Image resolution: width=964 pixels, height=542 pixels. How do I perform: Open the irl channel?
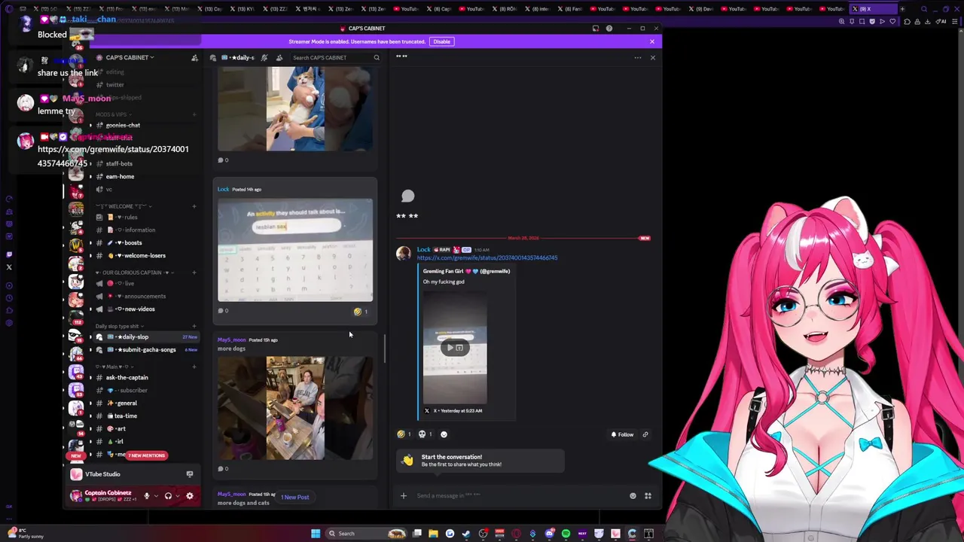click(119, 441)
